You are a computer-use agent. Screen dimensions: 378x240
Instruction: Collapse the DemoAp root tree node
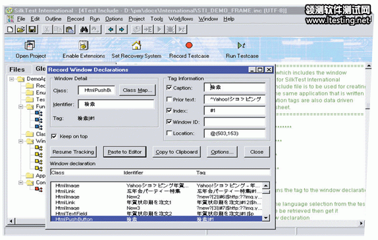(11, 79)
